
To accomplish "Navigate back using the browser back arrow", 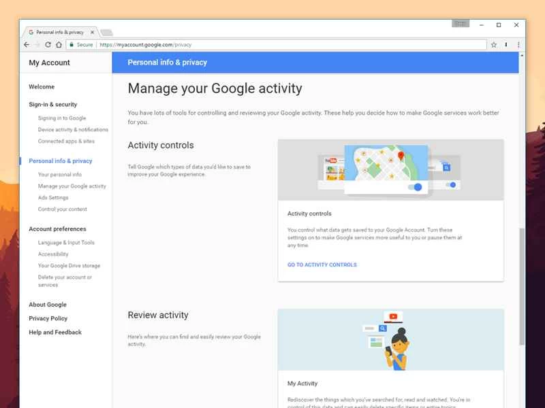I will (26, 44).
